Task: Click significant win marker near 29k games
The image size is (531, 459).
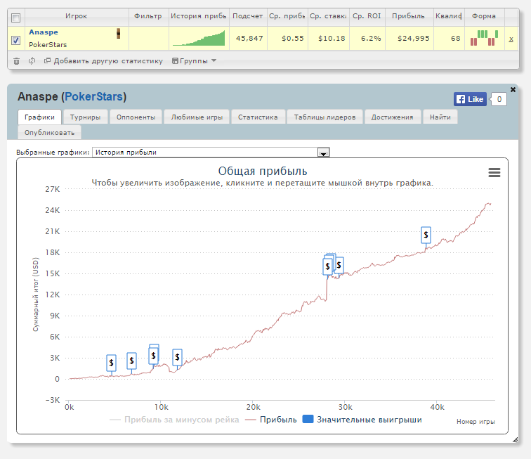Action: (339, 265)
